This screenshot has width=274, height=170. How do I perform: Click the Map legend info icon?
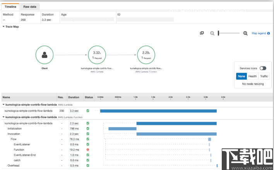coord(269,33)
